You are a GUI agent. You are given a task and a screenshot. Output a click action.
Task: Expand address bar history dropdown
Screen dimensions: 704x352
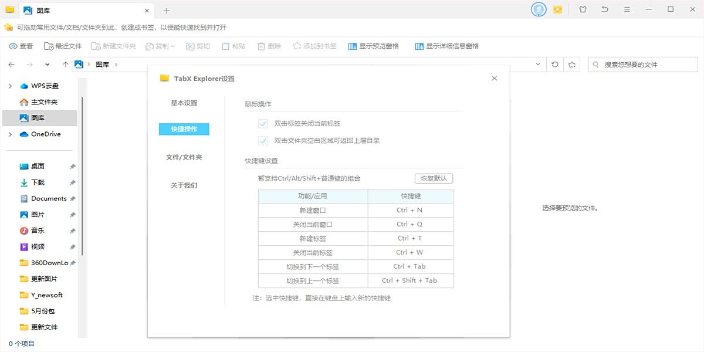coord(538,65)
